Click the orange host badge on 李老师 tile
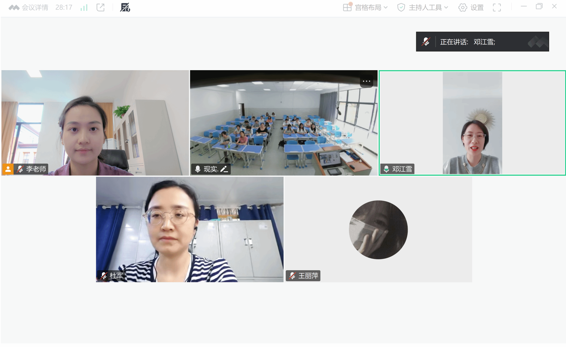Screen dimensions: 566x347 coord(8,169)
